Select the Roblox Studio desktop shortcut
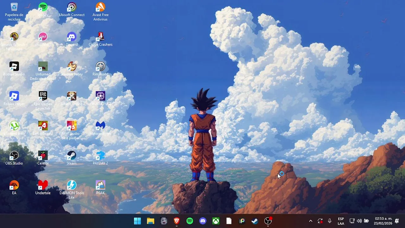Viewport: 405px width, 228px height. [x=14, y=69]
